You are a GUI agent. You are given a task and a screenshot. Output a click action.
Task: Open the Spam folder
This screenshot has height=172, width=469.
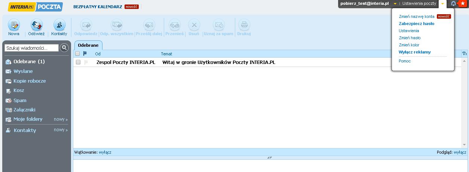click(20, 100)
